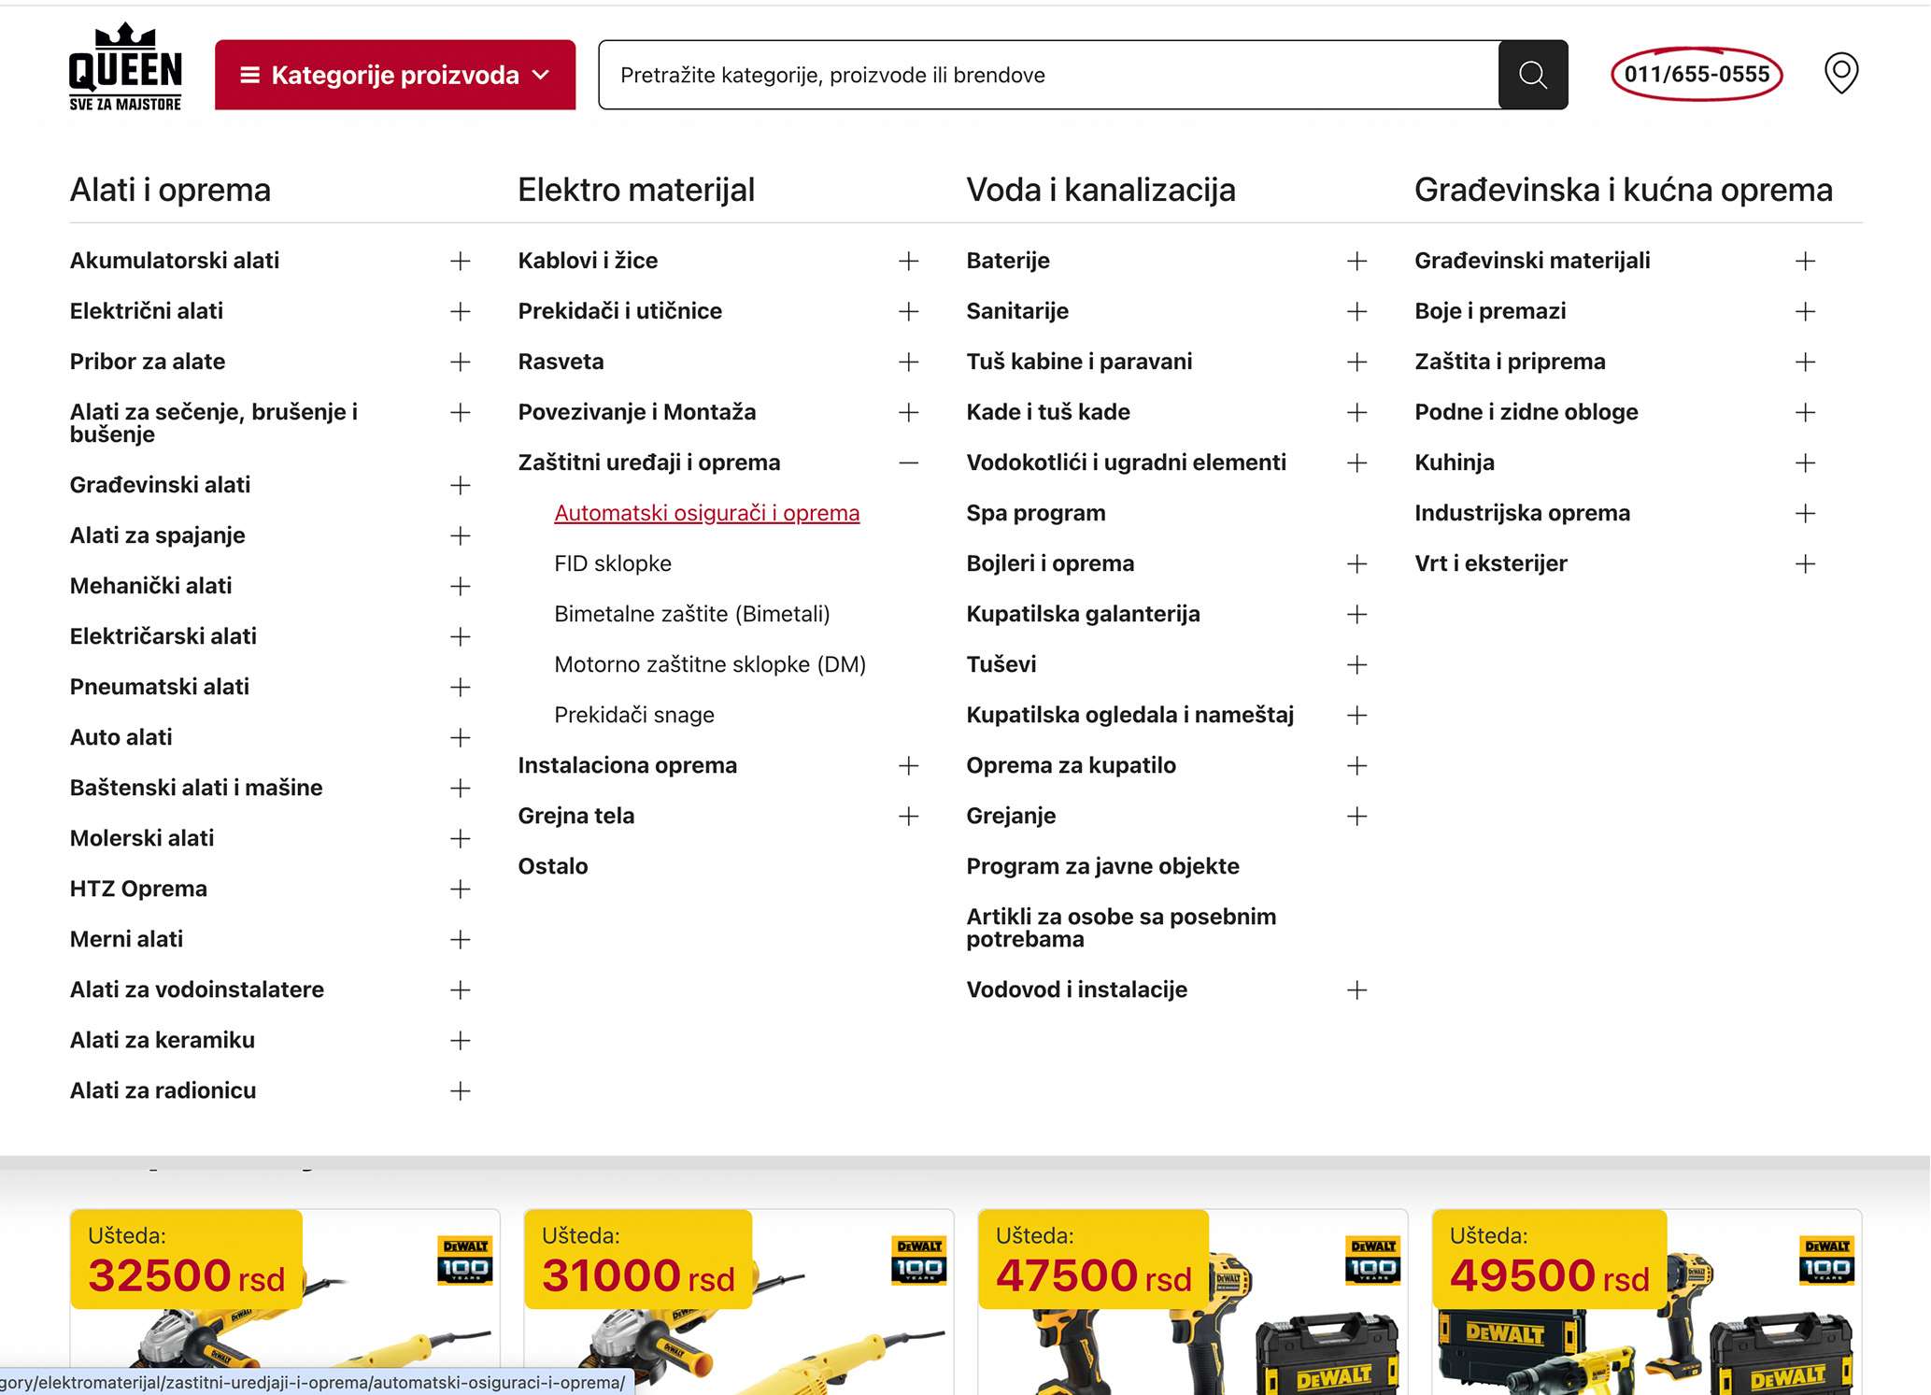Viewport: 1931px width, 1395px height.
Task: Collapse Zaštitni uređaji i oprema minus icon
Action: tap(908, 463)
